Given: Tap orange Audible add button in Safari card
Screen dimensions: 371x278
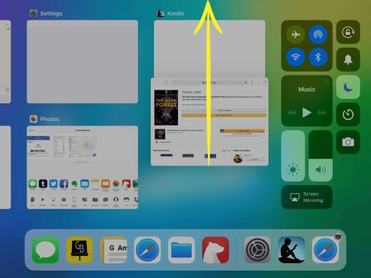Looking at the screenshot, I should [242, 131].
